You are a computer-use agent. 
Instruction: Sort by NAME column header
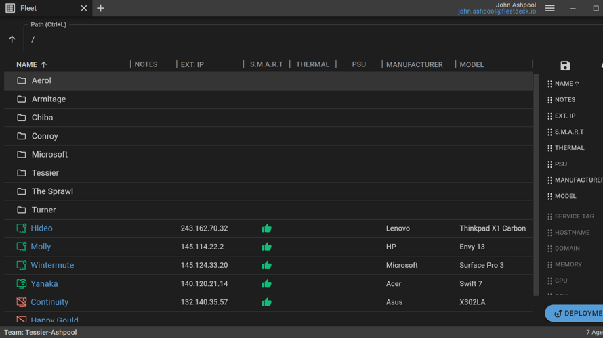27,64
